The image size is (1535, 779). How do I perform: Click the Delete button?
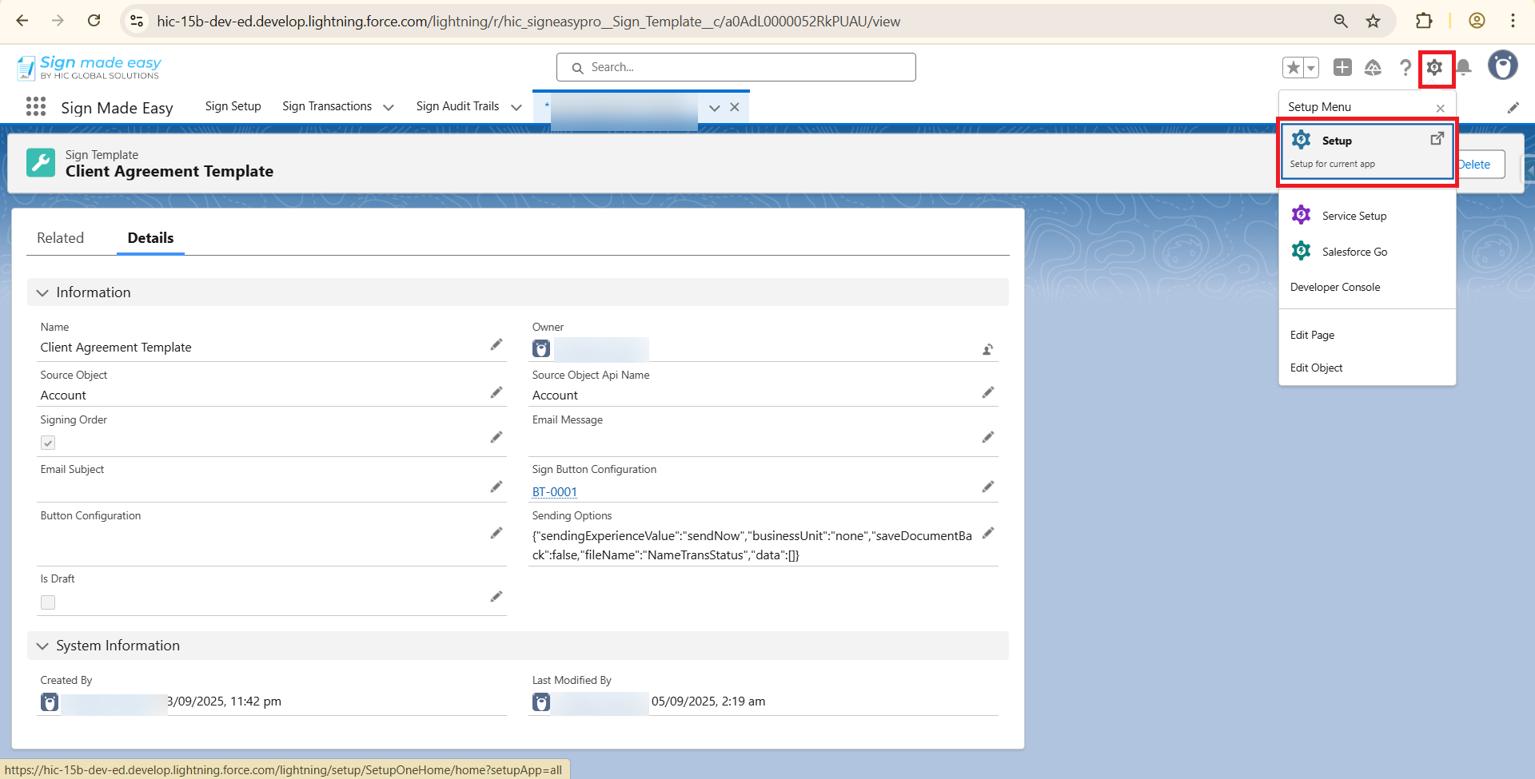pos(1476,165)
